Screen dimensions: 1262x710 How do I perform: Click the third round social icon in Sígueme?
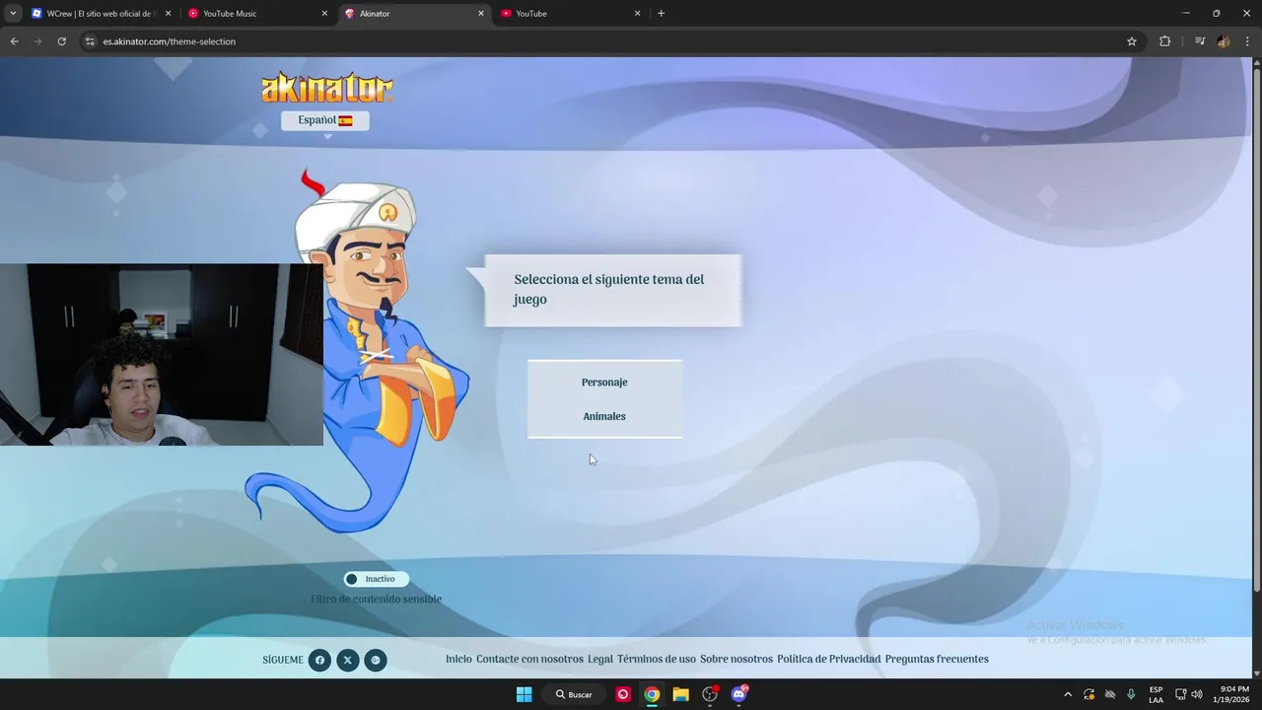tap(376, 660)
